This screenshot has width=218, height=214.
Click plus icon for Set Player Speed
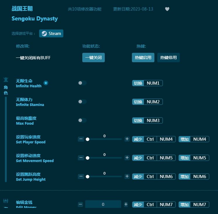[127, 139]
